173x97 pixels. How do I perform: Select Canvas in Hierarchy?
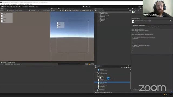pyautogui.click(x=103, y=19)
